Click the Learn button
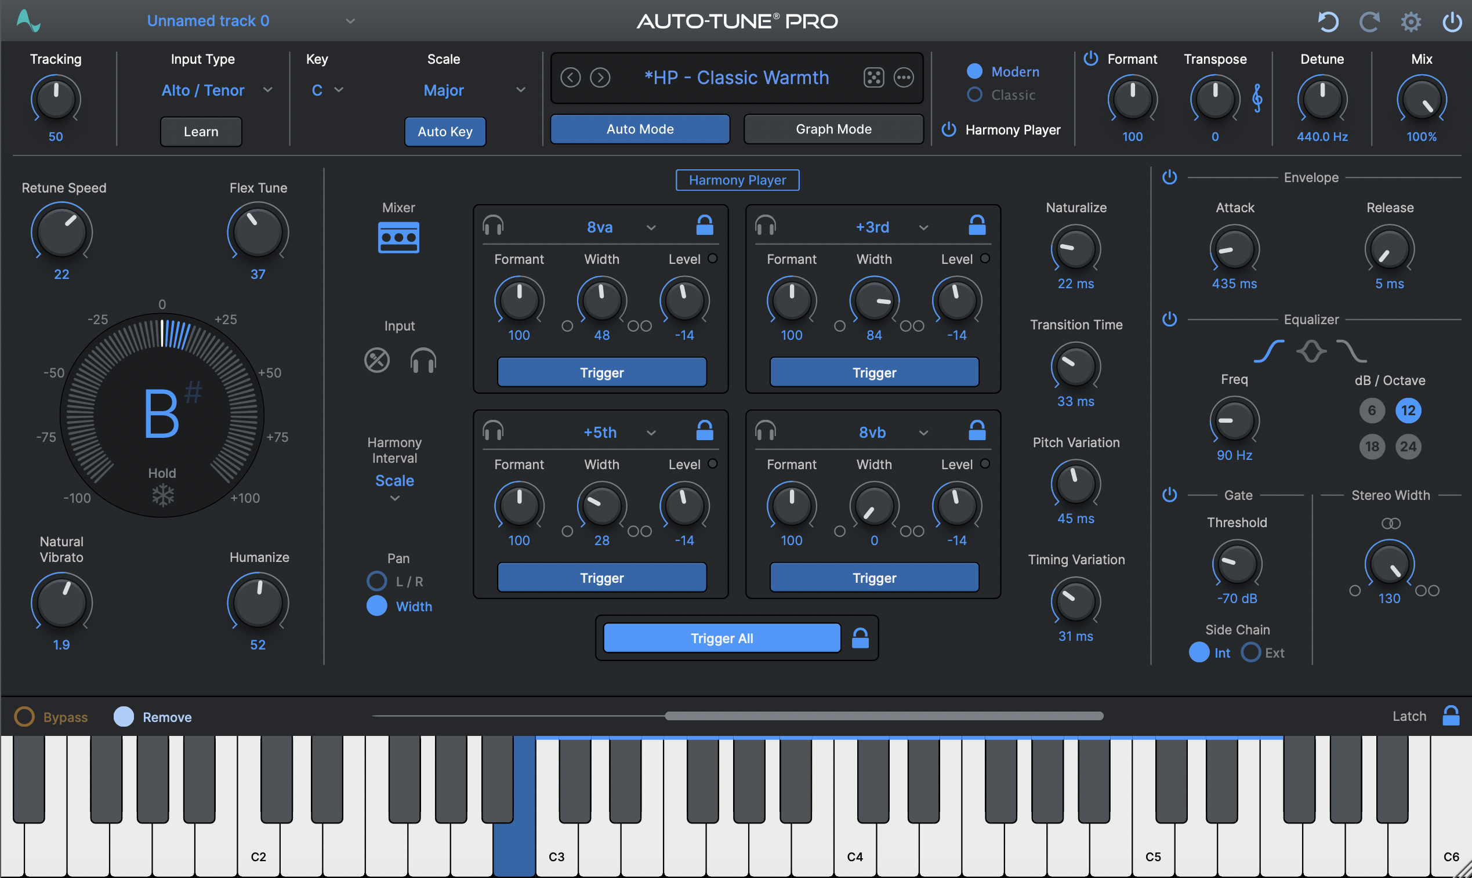This screenshot has width=1472, height=878. 201,131
